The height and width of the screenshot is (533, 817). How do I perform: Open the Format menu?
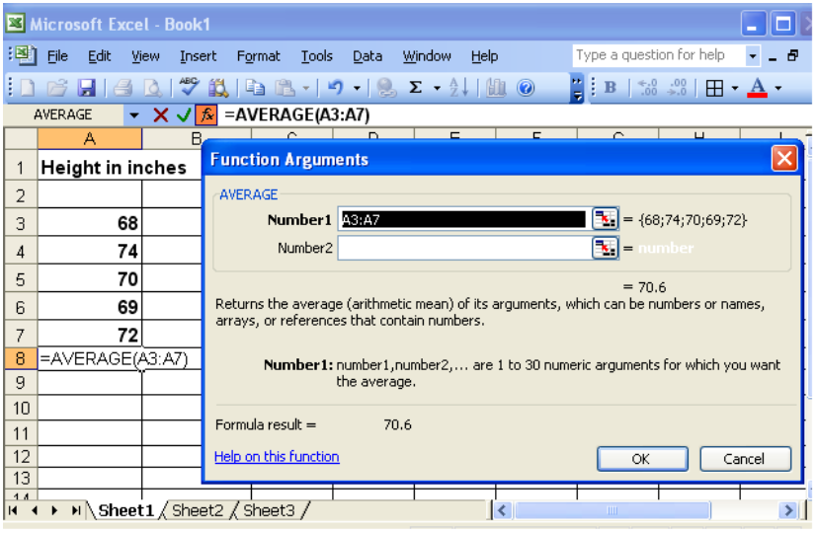(258, 56)
